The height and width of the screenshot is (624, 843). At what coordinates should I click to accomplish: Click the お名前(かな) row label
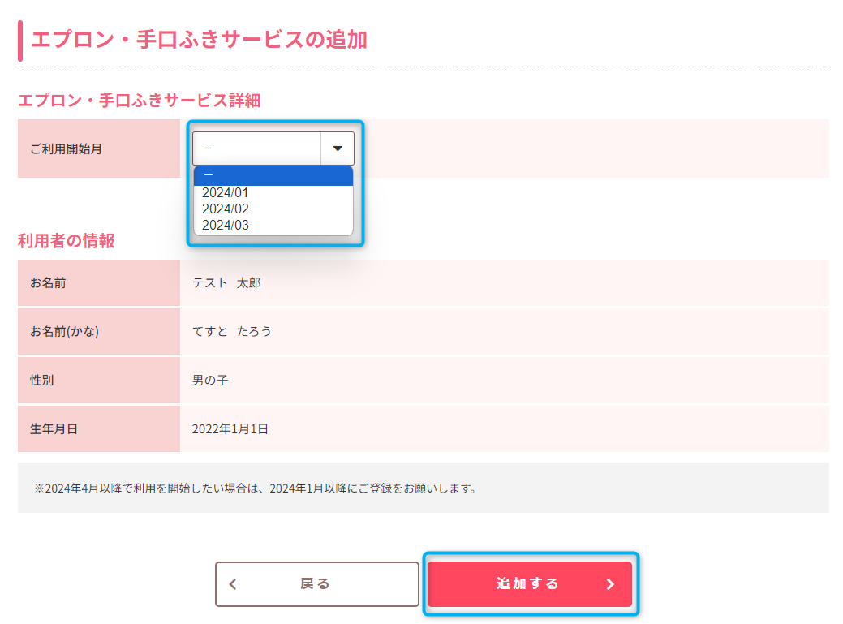(x=65, y=331)
